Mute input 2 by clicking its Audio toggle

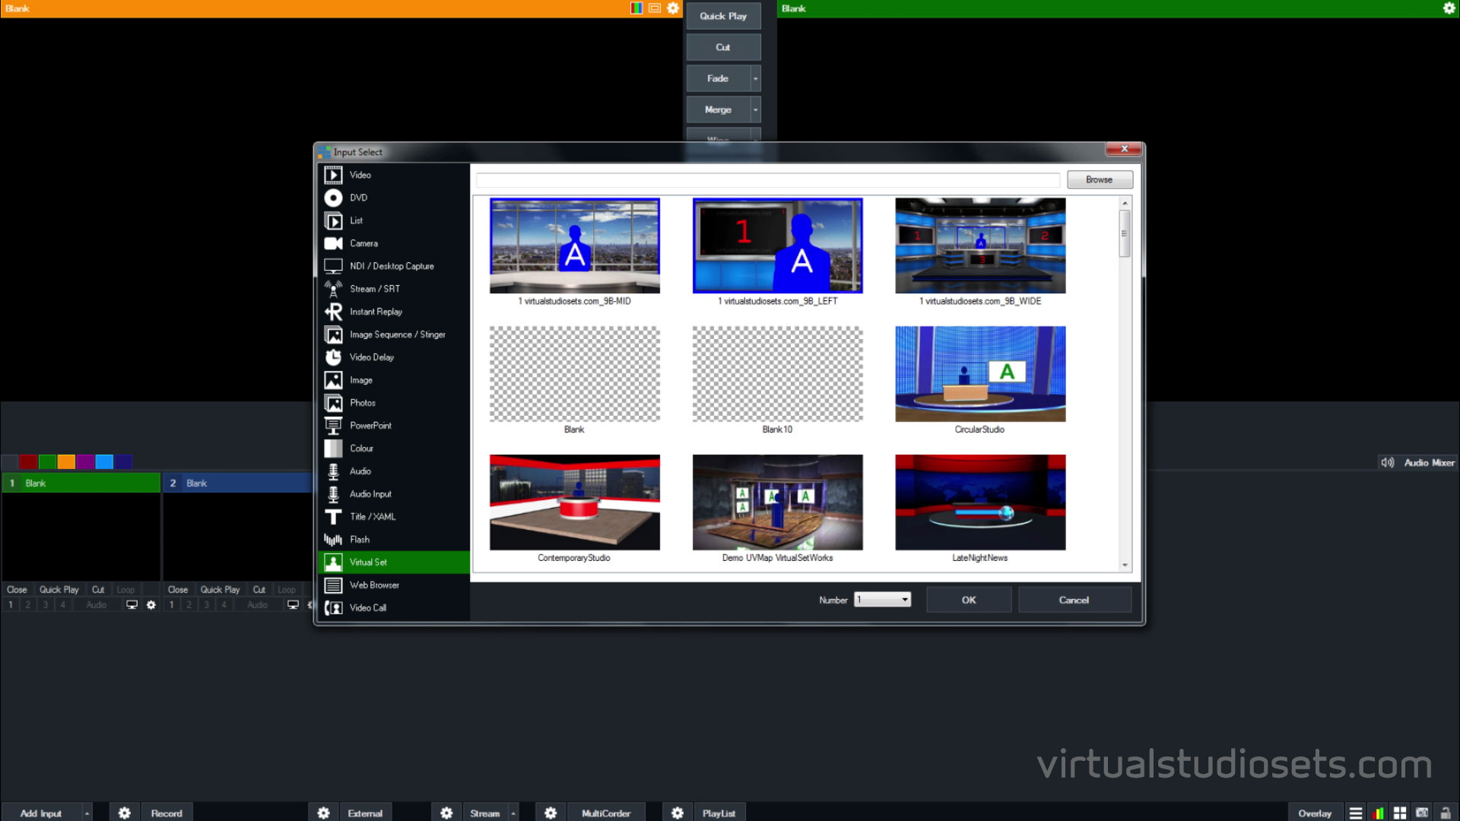(257, 604)
